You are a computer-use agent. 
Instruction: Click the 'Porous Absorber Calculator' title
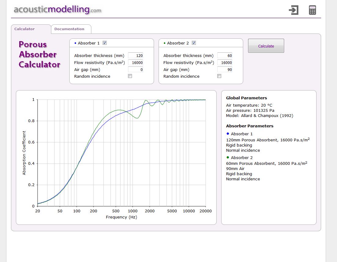[39, 55]
